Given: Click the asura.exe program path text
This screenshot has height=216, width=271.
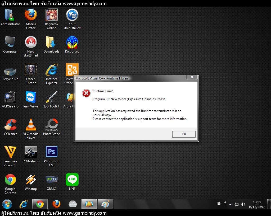Looking at the screenshot, I should (129, 99).
